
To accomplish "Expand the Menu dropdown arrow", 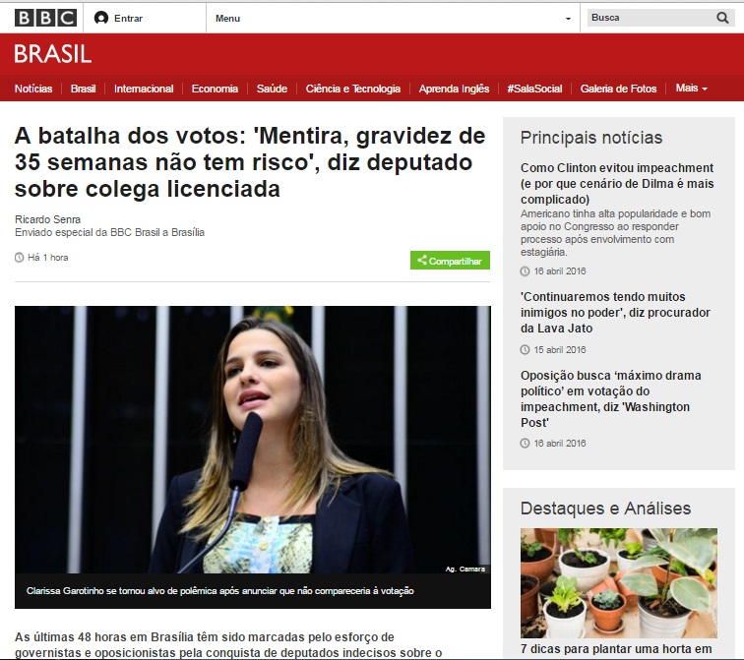I will pos(568,19).
